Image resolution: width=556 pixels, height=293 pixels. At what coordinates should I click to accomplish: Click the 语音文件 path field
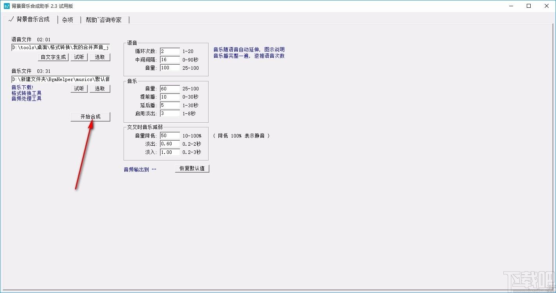point(61,47)
